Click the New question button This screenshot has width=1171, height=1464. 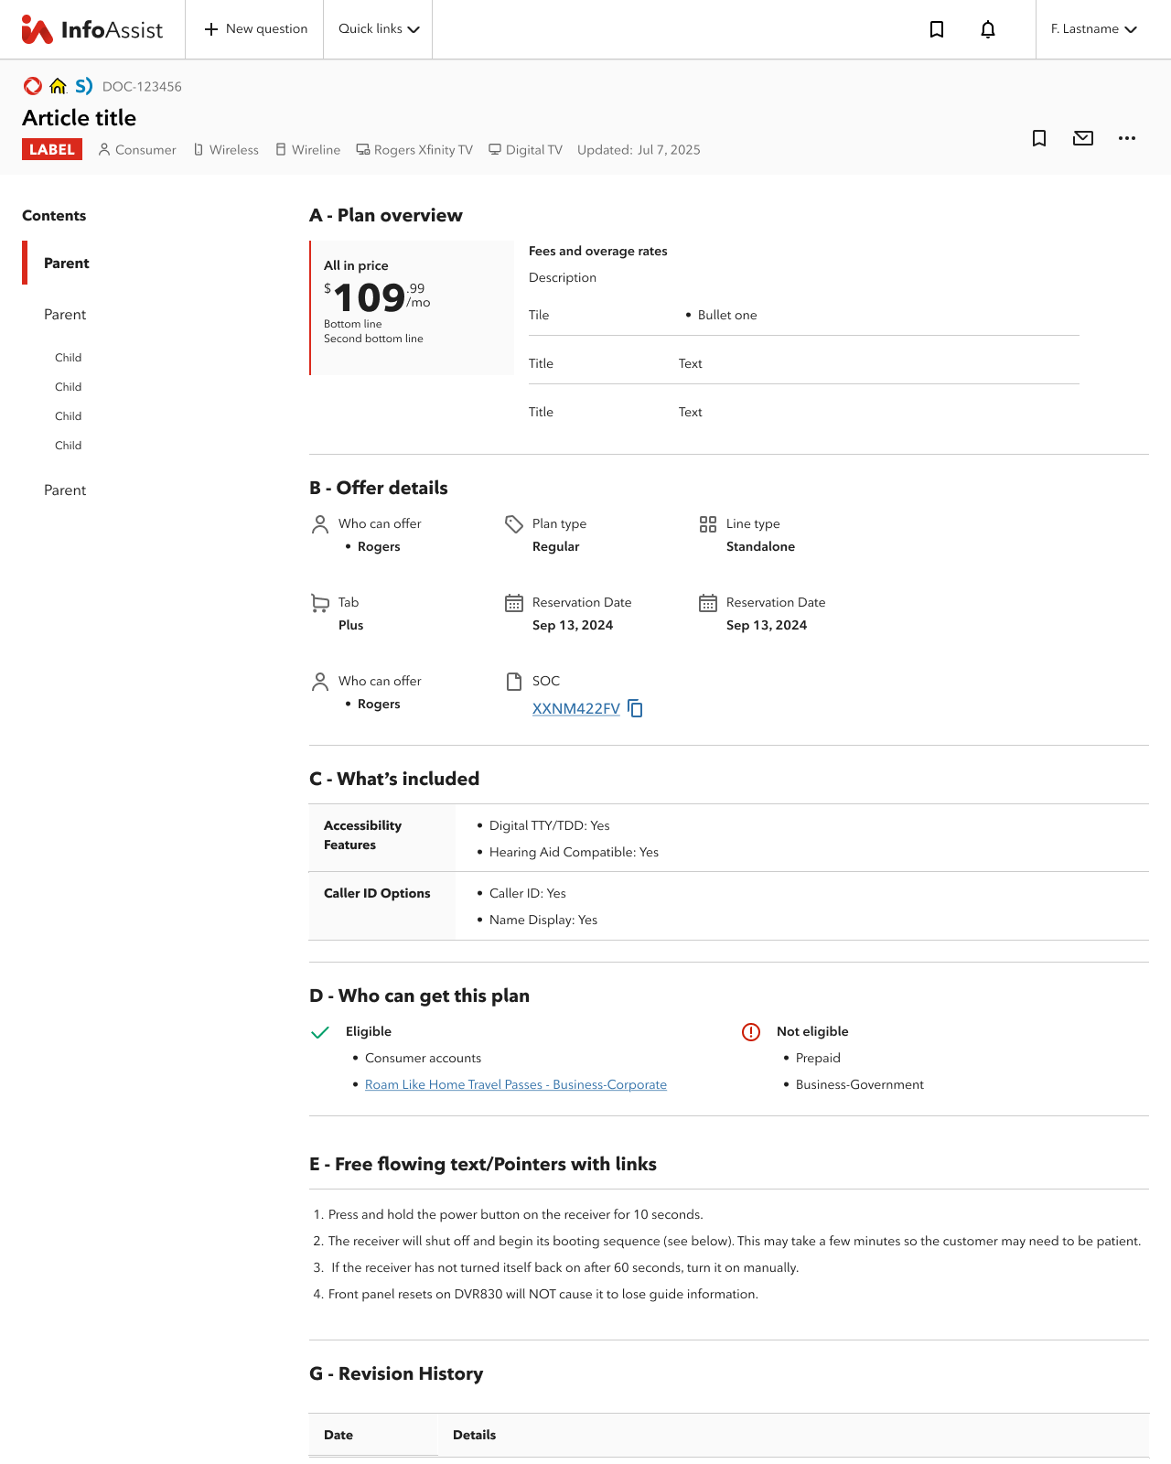255,29
